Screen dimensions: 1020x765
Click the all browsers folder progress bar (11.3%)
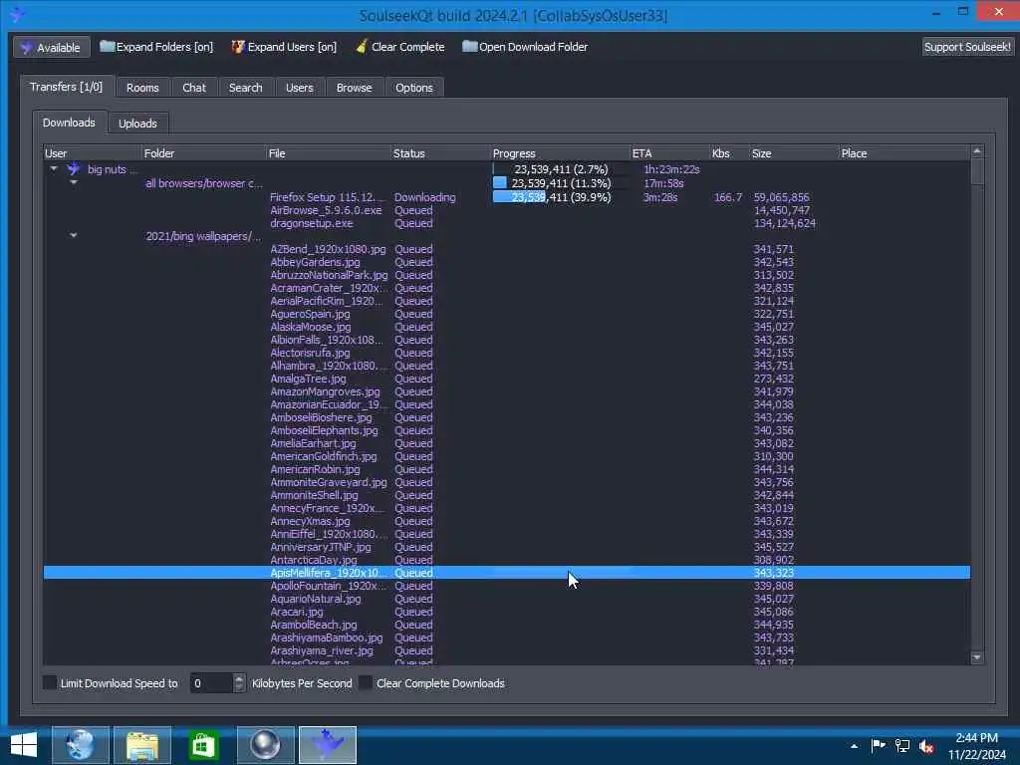tap(560, 183)
